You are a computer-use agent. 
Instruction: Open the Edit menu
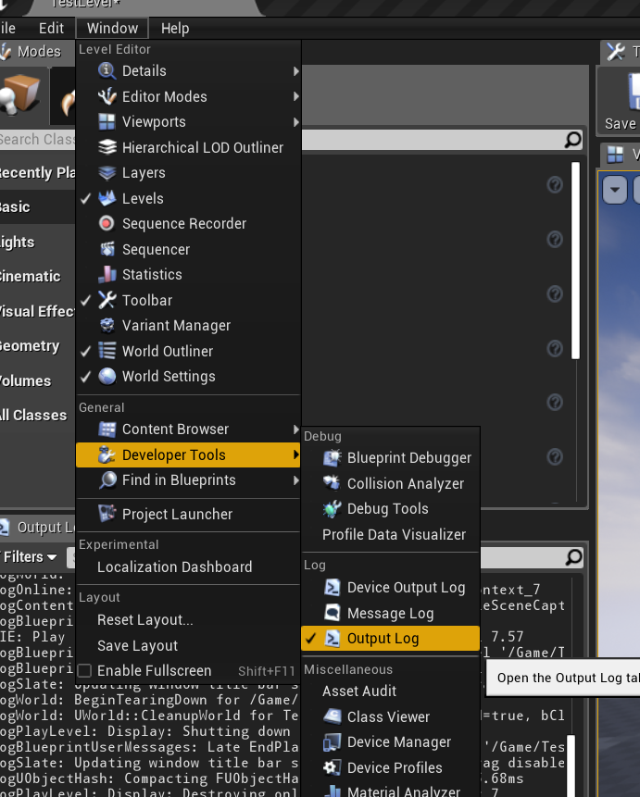coord(51,28)
